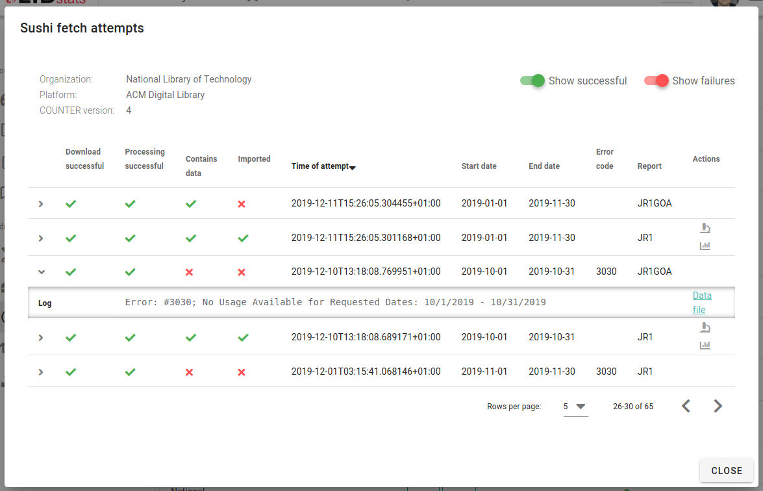Image resolution: width=763 pixels, height=491 pixels.
Task: Click the Processing successful column header
Action: (x=145, y=159)
